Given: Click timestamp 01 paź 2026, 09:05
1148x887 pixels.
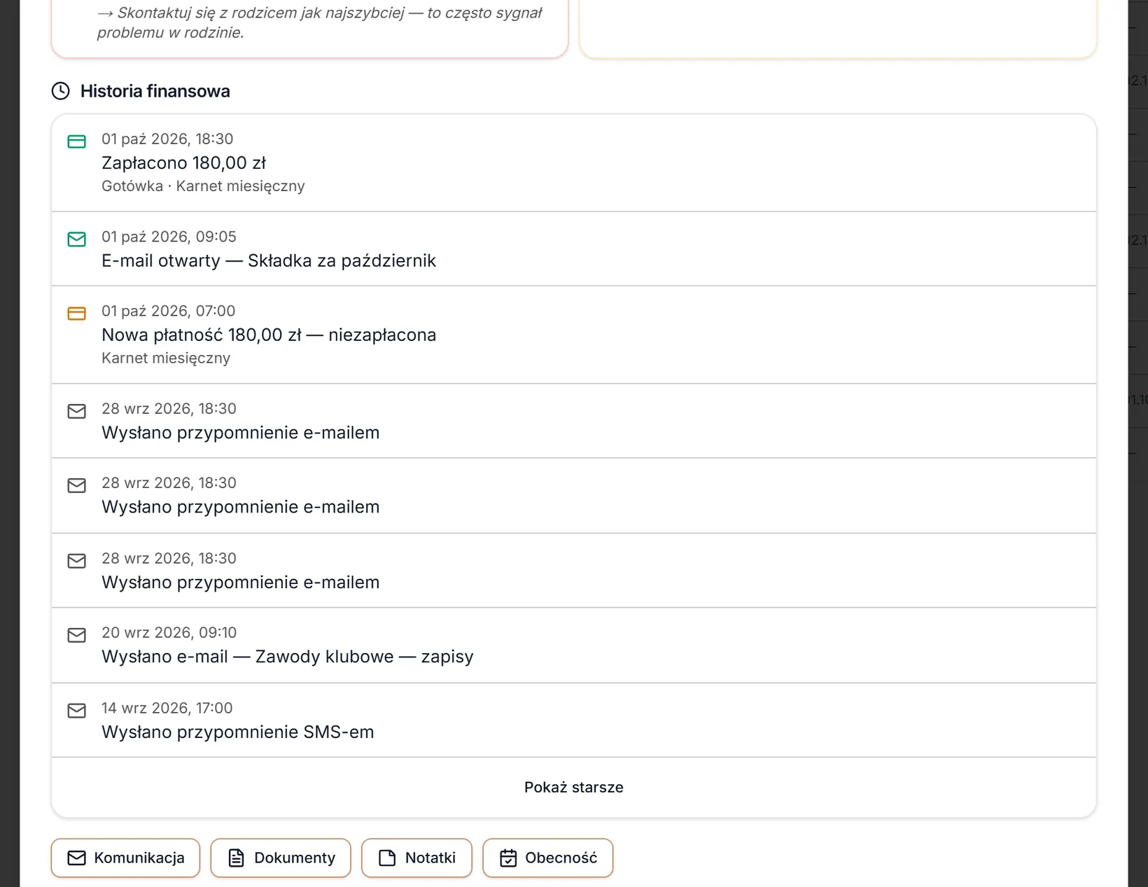Looking at the screenshot, I should coord(169,237).
